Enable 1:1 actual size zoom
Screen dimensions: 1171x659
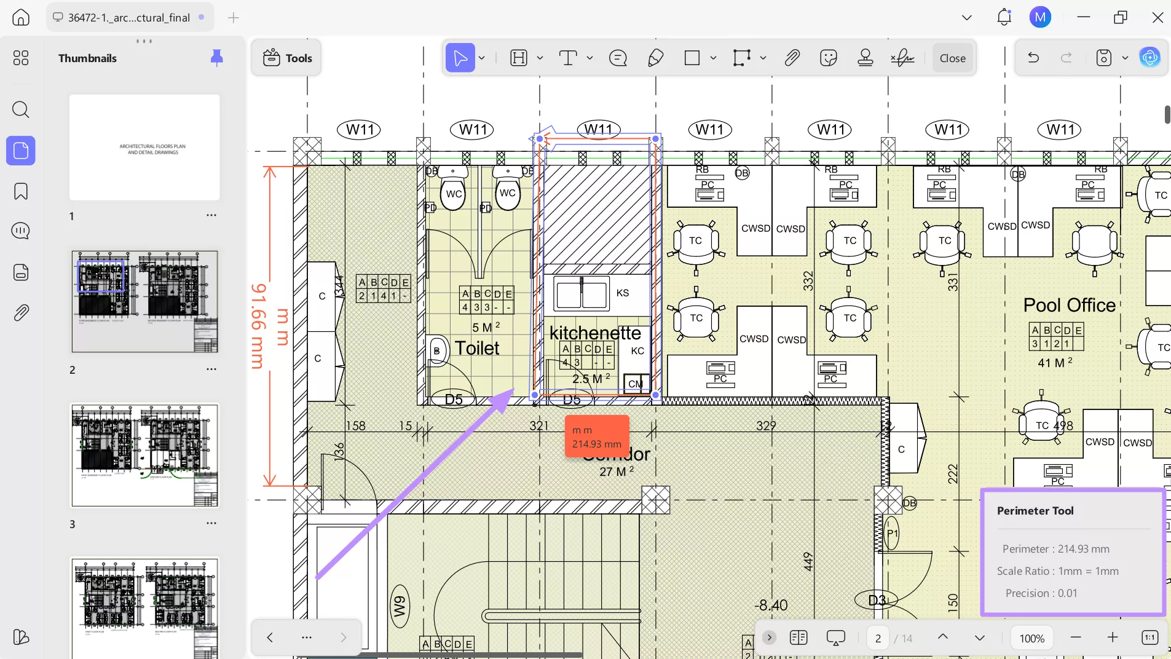pyautogui.click(x=1149, y=638)
